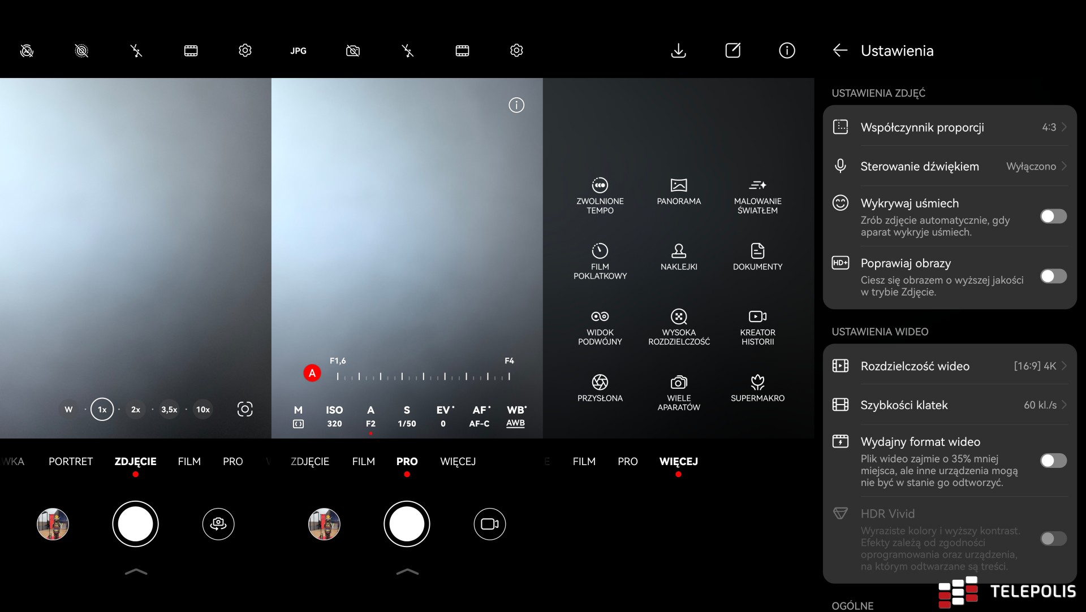Toggle Wydajny format wideo switch

[1053, 461]
